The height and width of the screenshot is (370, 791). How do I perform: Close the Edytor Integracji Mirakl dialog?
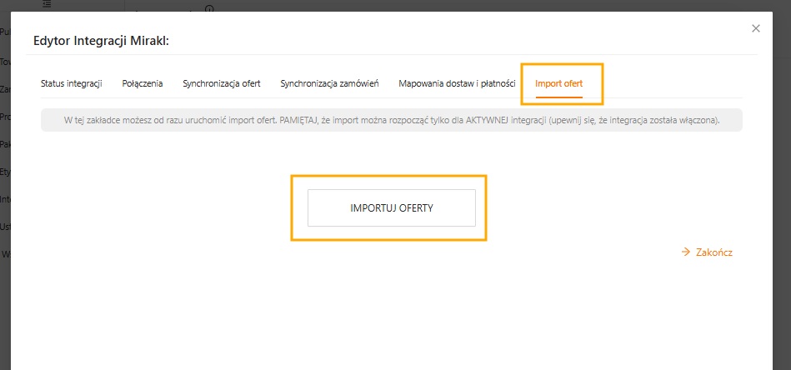tap(756, 28)
